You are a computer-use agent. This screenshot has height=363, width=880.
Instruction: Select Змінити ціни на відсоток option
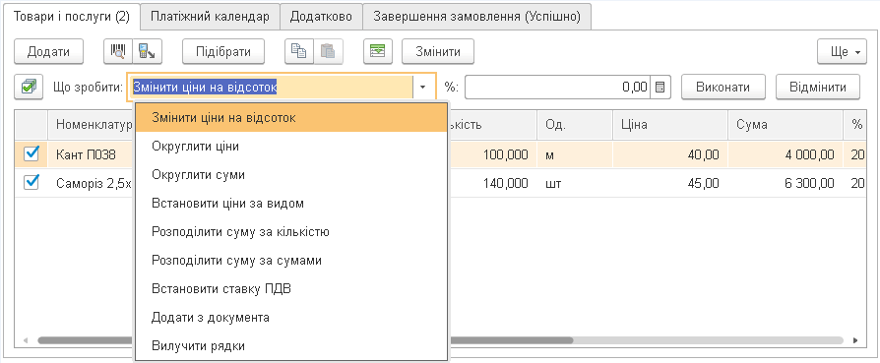click(291, 118)
